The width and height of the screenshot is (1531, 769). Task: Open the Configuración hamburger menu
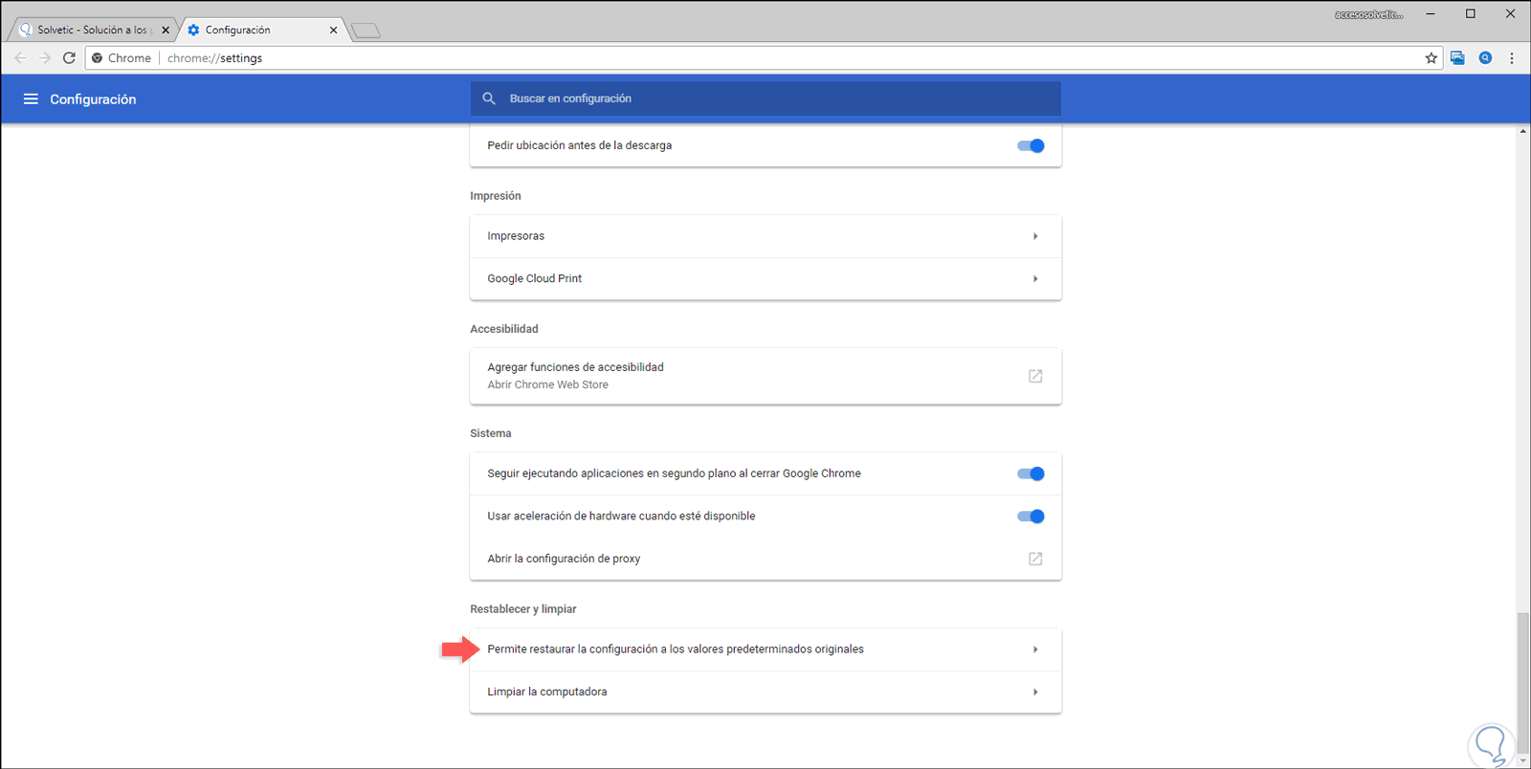pyautogui.click(x=31, y=99)
